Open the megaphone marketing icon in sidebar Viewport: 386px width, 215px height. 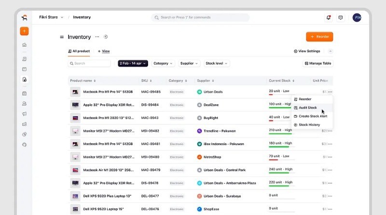(x=25, y=114)
